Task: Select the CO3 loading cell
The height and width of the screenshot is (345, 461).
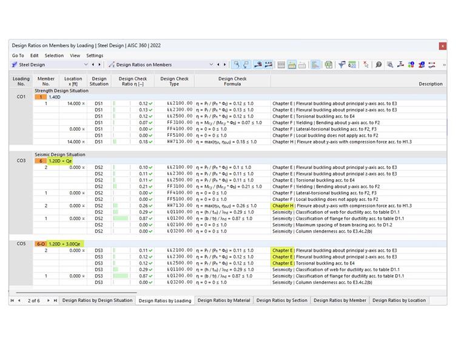Action: pyautogui.click(x=21, y=161)
